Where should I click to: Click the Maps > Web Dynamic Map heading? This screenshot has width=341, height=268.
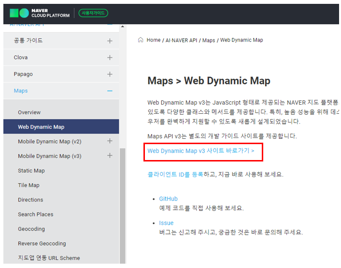(x=209, y=80)
